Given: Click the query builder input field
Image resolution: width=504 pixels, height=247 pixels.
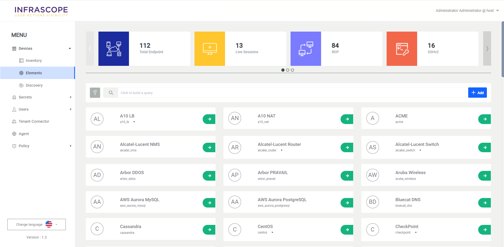Looking at the screenshot, I should (x=292, y=93).
